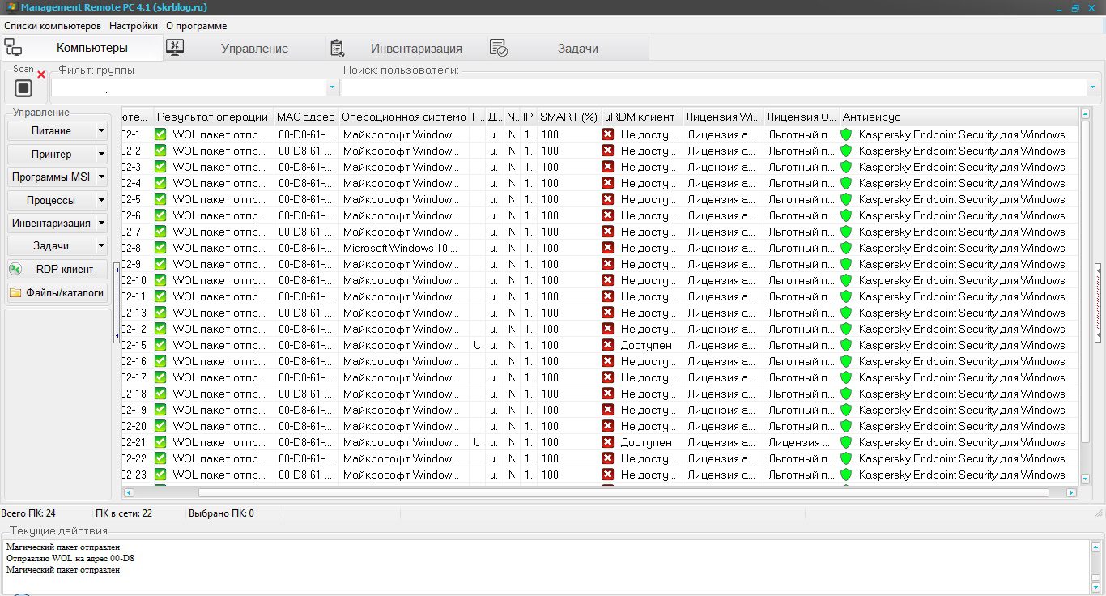Click the ПК в сети: 22 status text
The image size is (1106, 596).
pos(123,513)
